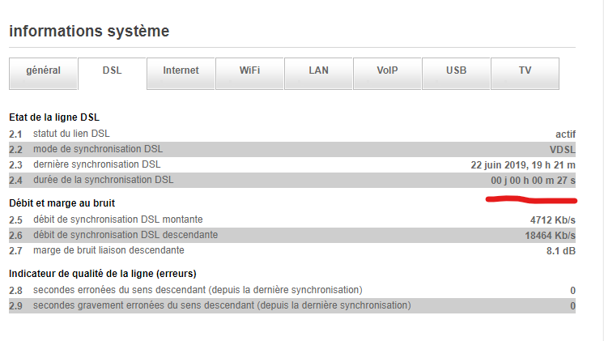Select the 'mode de synchronisation DSL' row
Viewport: 604px width, 341px height.
point(97,149)
